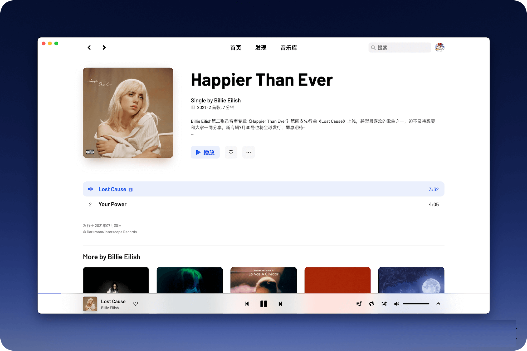527x351 pixels.
Task: Select the Your Power track row
Action: 263,204
